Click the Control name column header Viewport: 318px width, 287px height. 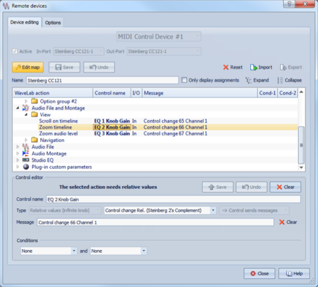pyautogui.click(x=112, y=93)
